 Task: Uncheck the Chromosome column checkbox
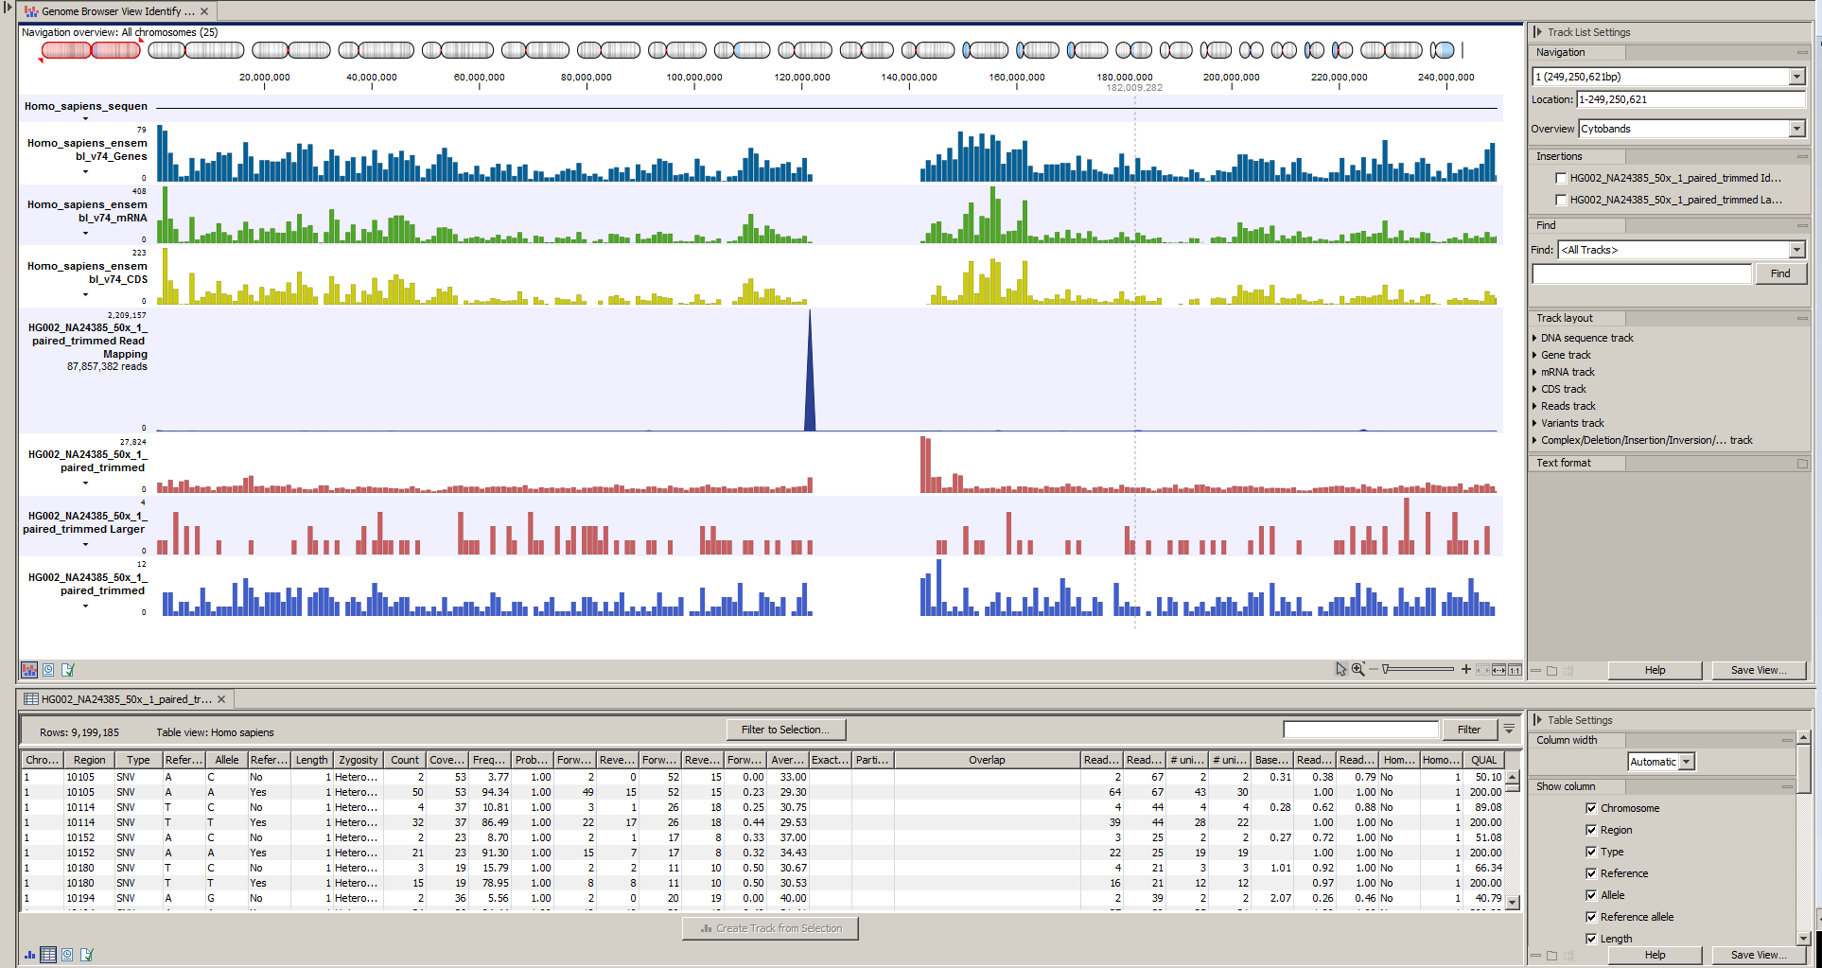tap(1592, 808)
